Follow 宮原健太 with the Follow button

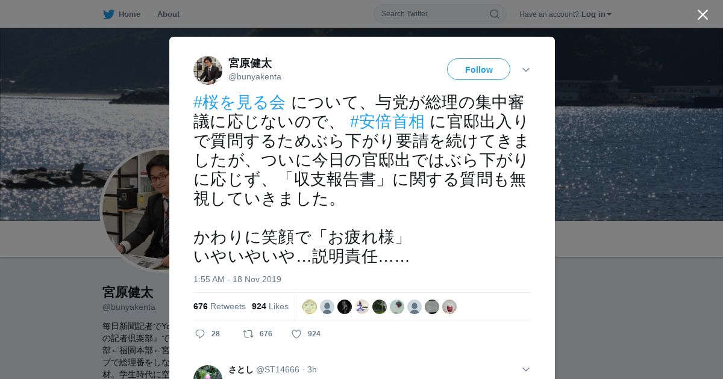click(x=478, y=69)
